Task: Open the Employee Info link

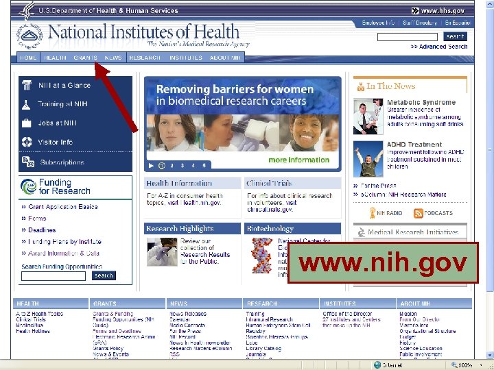Action: pyautogui.click(x=378, y=23)
